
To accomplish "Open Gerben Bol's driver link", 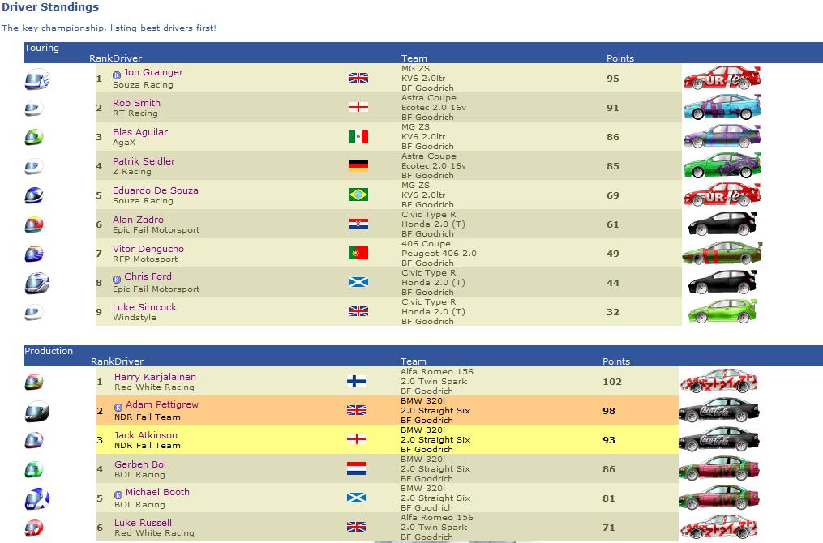I will point(140,464).
